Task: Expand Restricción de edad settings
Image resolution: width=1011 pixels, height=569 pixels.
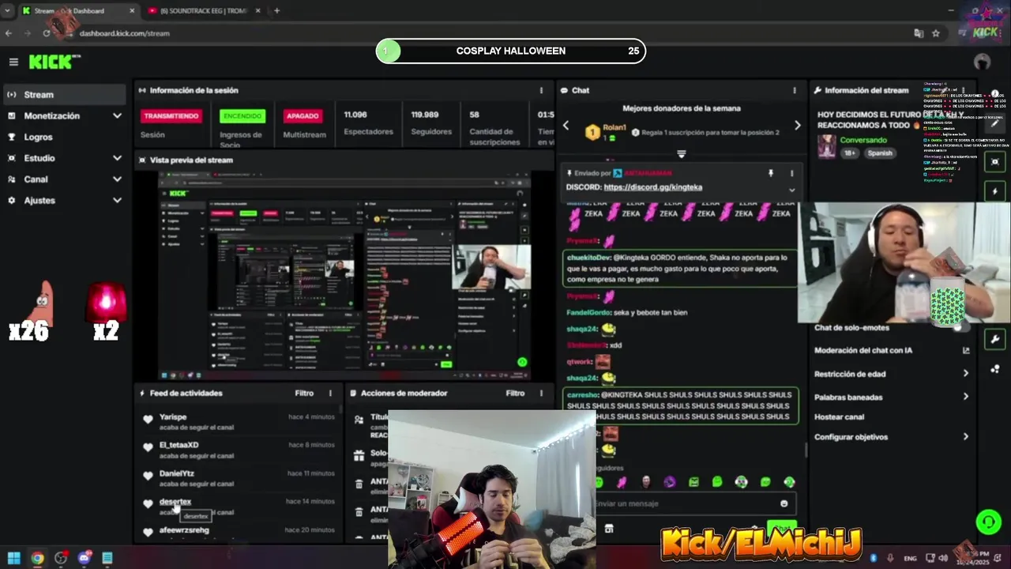Action: 893,374
